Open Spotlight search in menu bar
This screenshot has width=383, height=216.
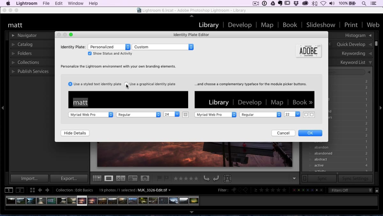(364, 4)
